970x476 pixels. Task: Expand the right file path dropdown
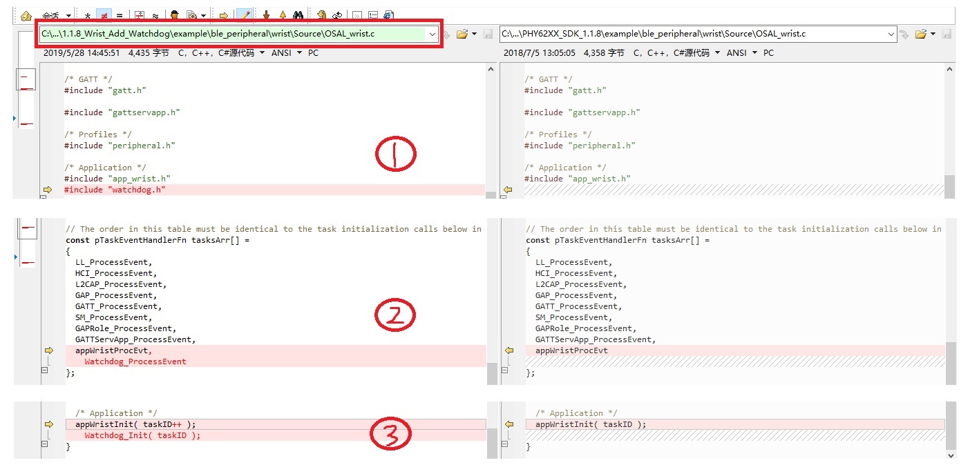[890, 34]
